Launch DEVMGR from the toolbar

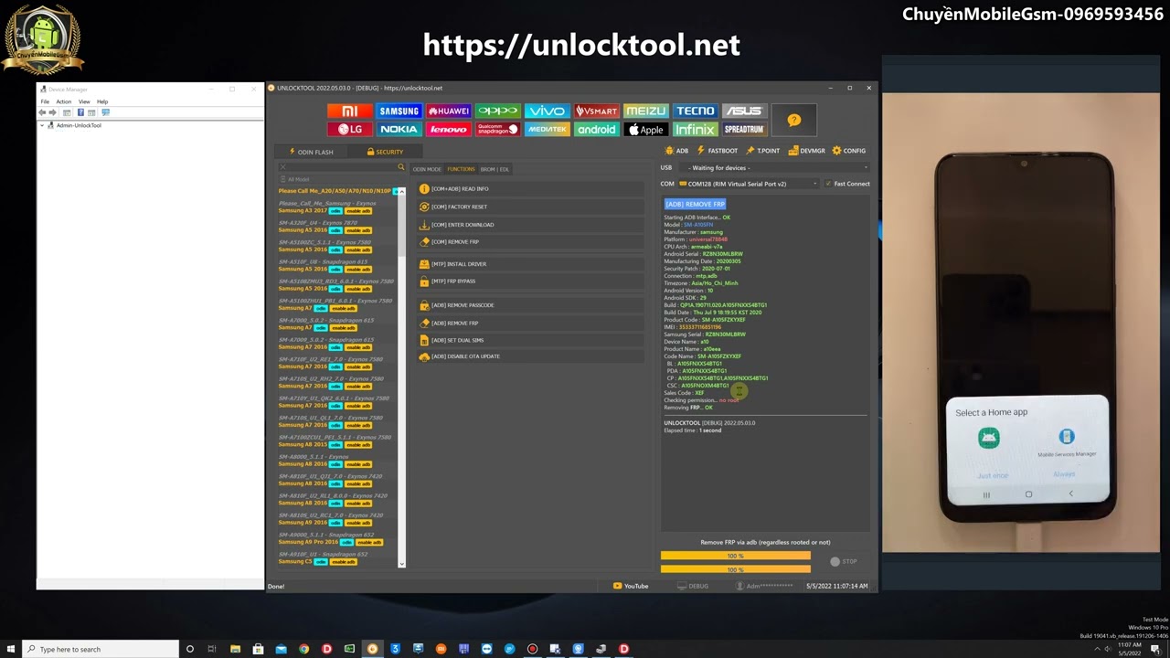(807, 151)
